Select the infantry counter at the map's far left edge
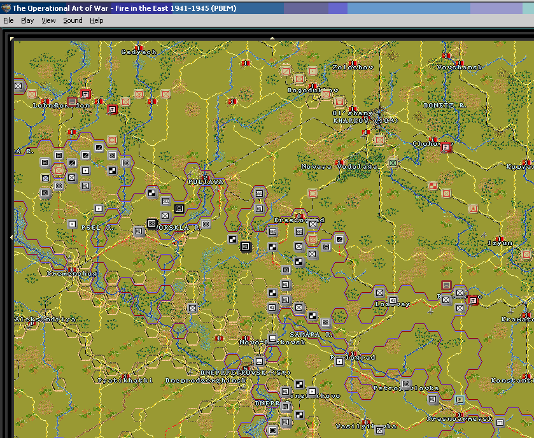Viewport: 534px width, 438px height. click(18, 86)
